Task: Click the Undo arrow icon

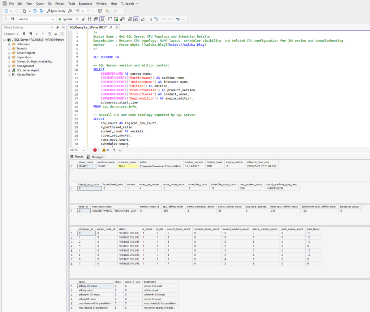Action: 78,11
